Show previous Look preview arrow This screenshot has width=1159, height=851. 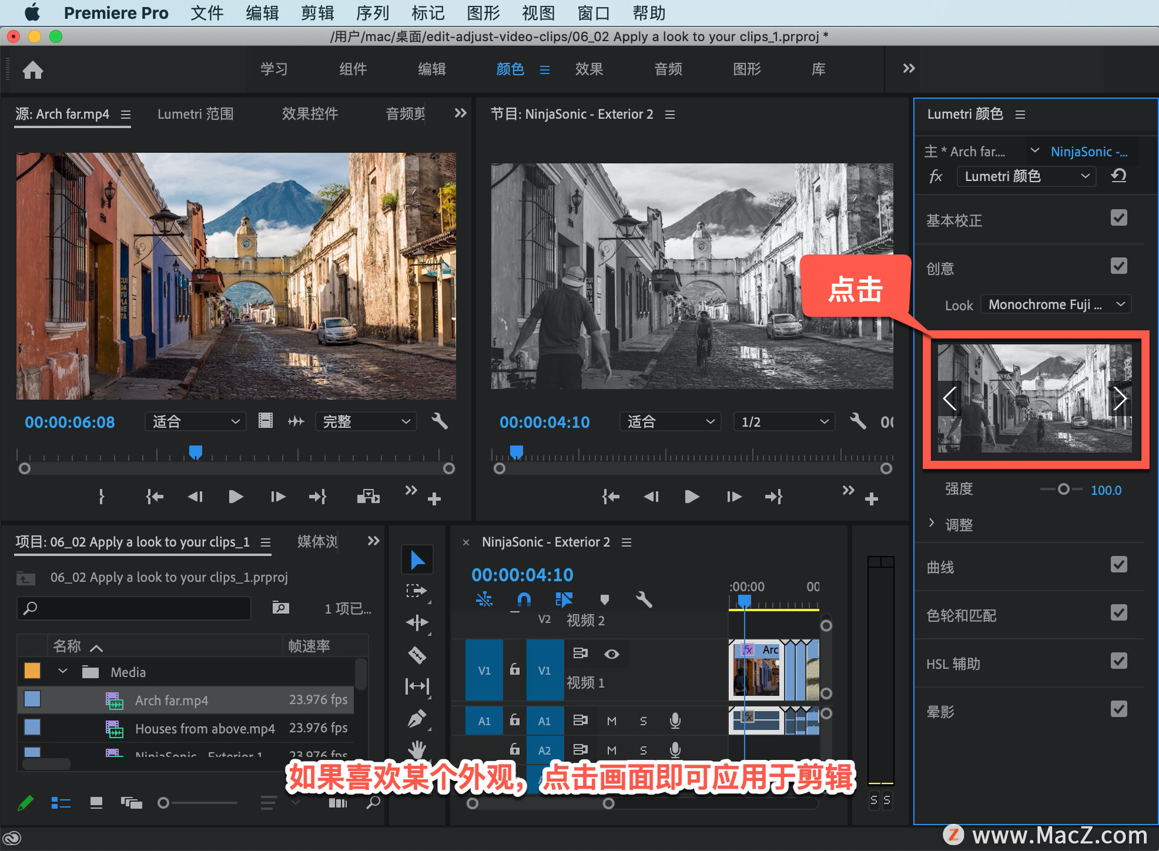(x=950, y=398)
